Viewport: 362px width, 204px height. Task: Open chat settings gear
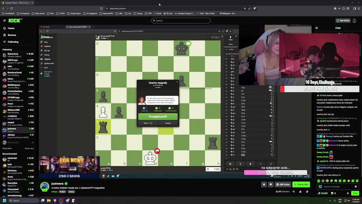(x=348, y=193)
